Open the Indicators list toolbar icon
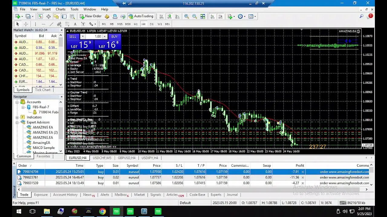The image size is (387, 217). point(230,16)
